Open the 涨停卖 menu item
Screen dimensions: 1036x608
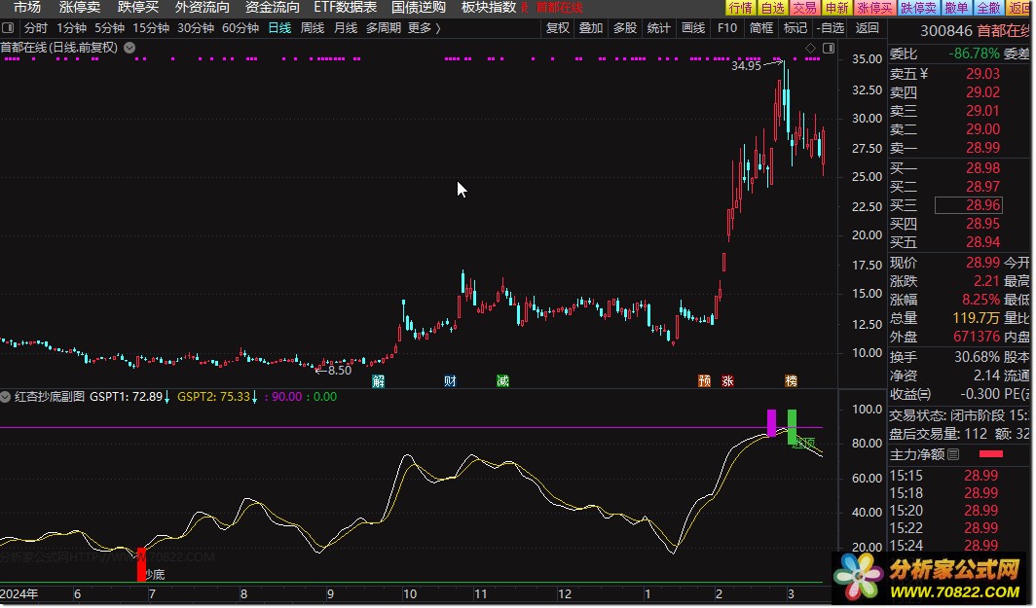point(80,7)
